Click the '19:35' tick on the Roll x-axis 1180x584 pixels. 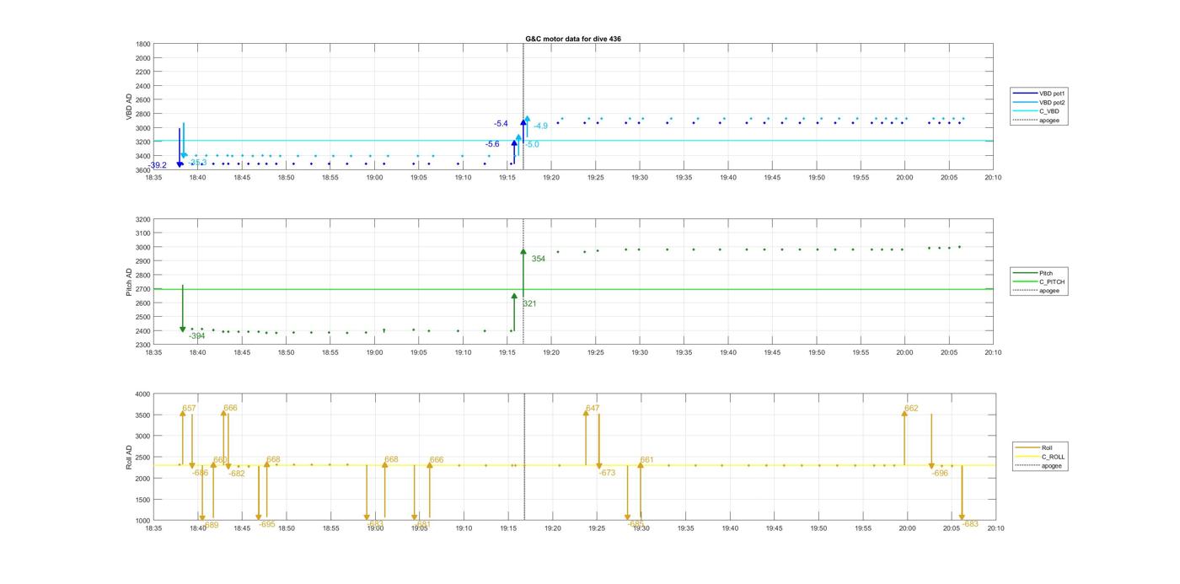[685, 528]
